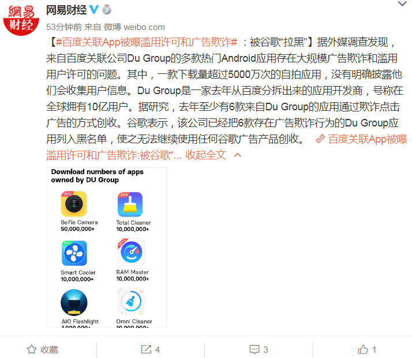The height and width of the screenshot is (358, 412).
Task: Open the 网易财经 username link
Action: [x=66, y=10]
